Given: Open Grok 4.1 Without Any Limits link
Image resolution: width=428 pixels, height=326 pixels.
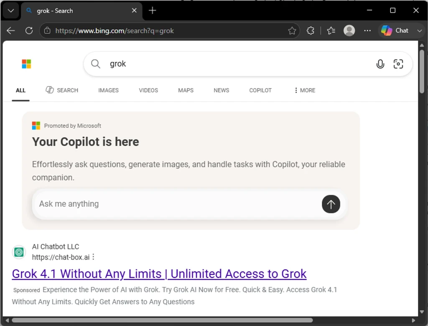Looking at the screenshot, I should pyautogui.click(x=159, y=274).
